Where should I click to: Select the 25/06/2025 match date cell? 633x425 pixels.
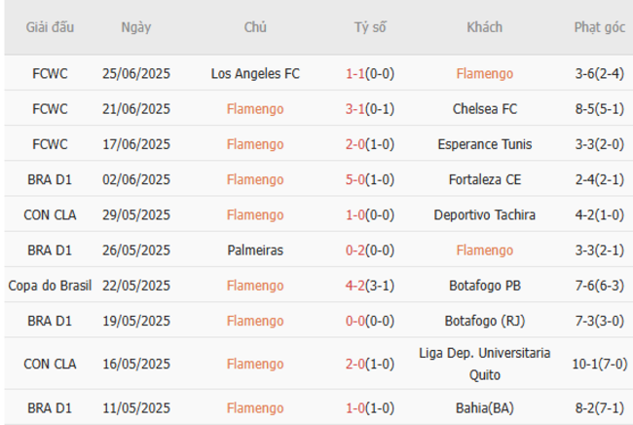(x=136, y=73)
